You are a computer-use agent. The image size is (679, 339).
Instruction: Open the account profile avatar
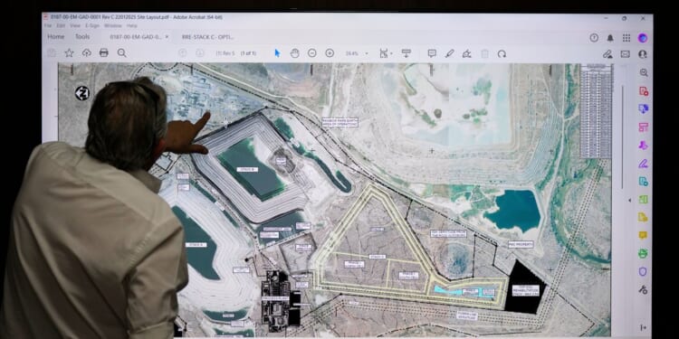tap(643, 38)
